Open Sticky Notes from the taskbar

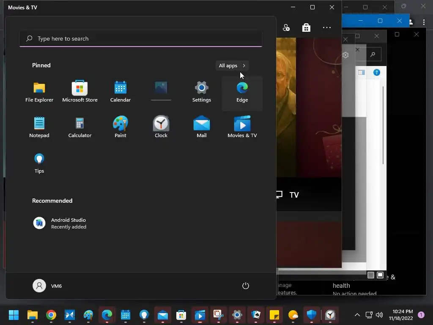pos(274,315)
